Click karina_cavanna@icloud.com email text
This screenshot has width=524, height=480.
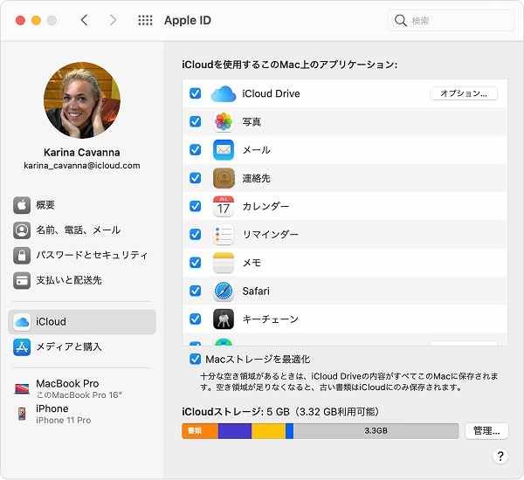click(x=82, y=166)
